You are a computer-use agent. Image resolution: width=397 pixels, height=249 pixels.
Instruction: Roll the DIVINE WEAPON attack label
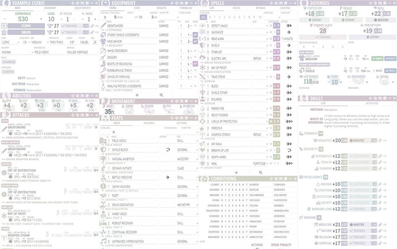click(11, 142)
